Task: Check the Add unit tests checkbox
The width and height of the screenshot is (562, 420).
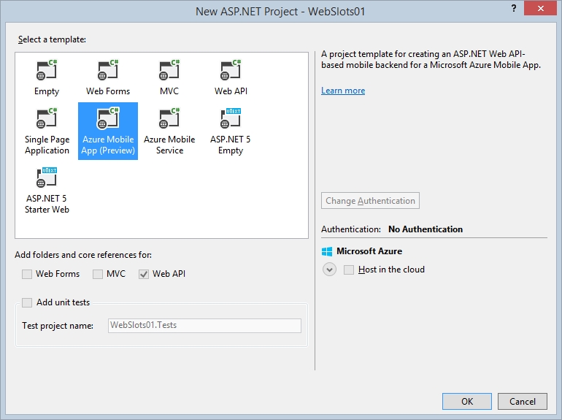Action: pyautogui.click(x=27, y=302)
